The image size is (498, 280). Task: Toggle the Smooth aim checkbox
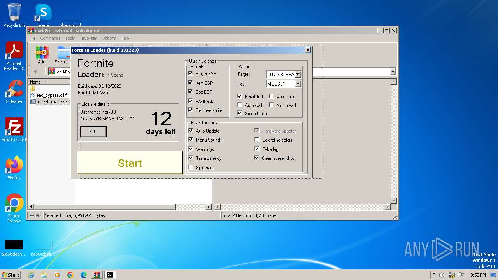tap(240, 113)
